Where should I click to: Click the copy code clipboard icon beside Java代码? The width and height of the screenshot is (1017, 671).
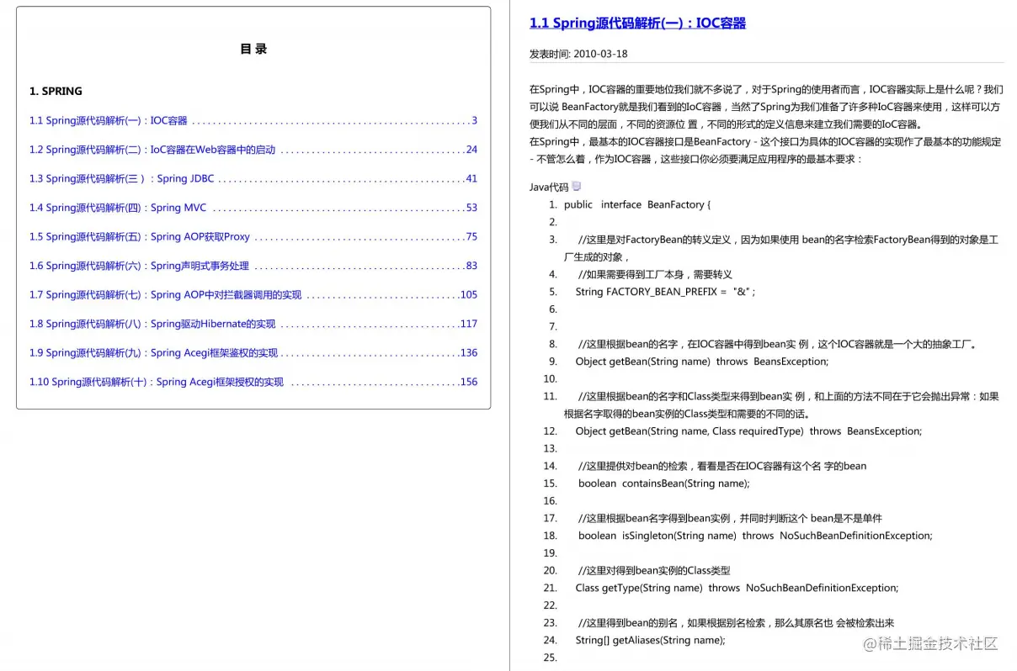tap(576, 185)
